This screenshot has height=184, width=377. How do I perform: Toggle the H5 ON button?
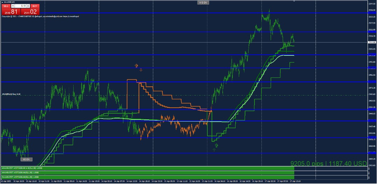[26, 159]
